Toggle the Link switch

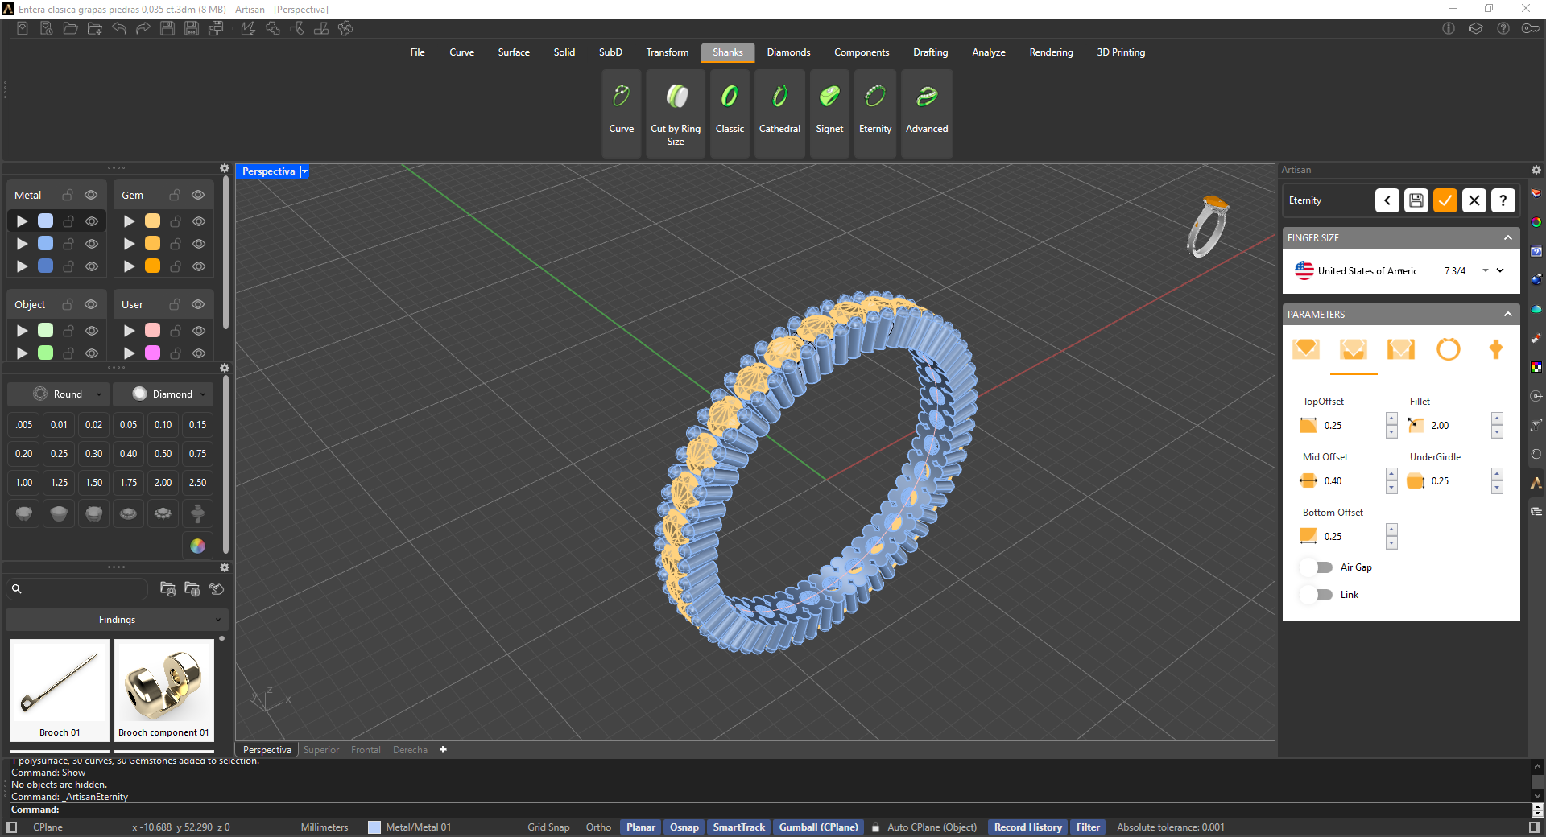click(1318, 595)
